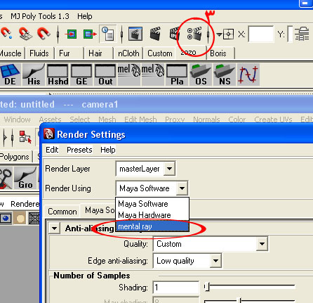The image size is (313, 303).
Task: Collapse the Anti-aliasing section
Action: [55, 228]
